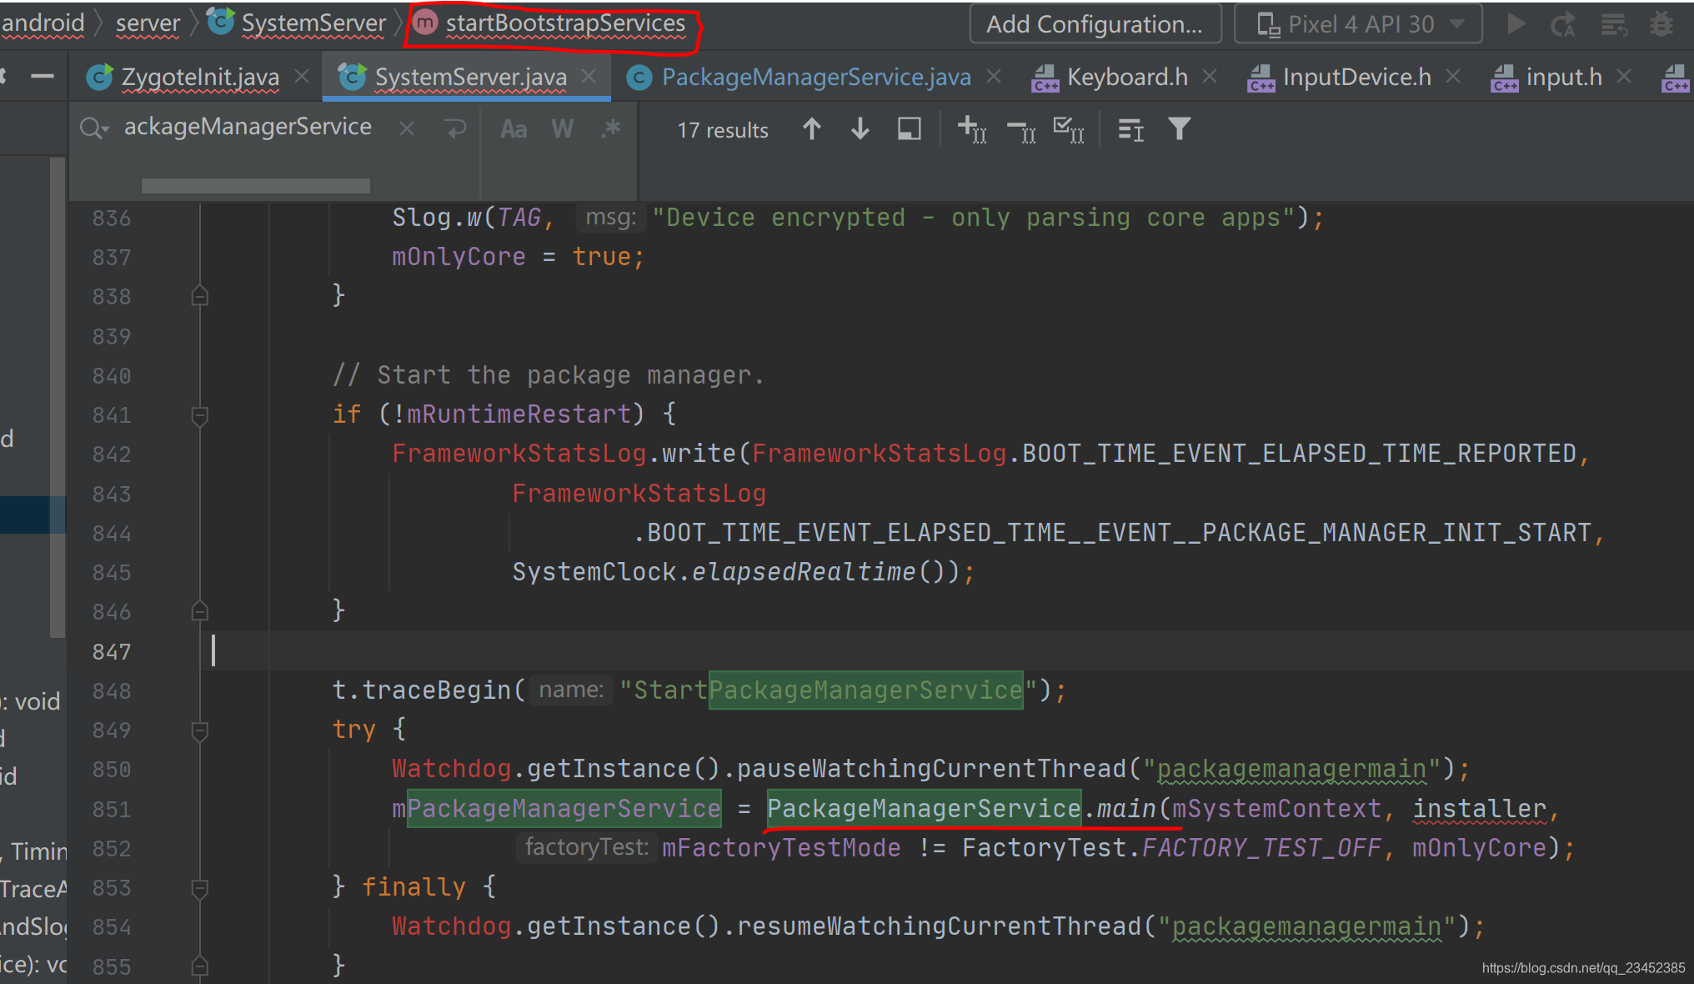Close the InputDevice.h tab
1694x984 pixels.
coord(1453,77)
